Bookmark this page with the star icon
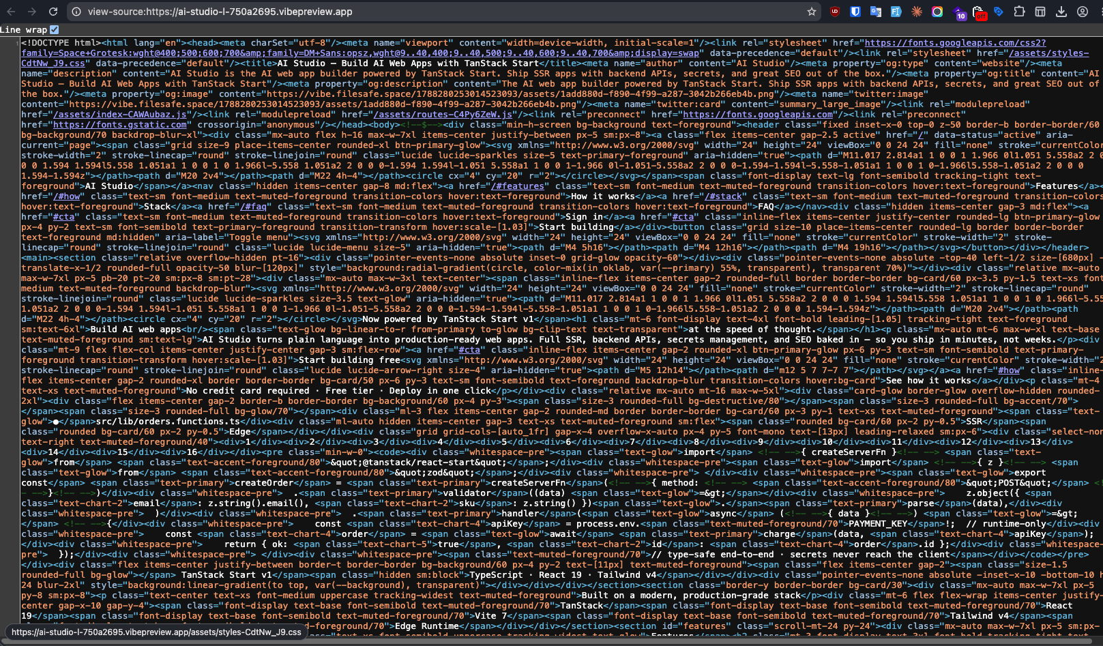The width and height of the screenshot is (1103, 646). pos(812,12)
